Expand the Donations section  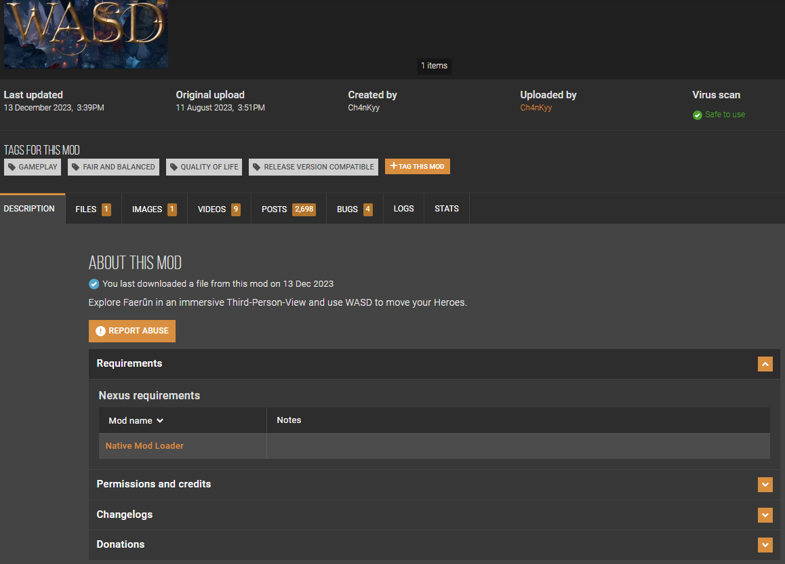[x=765, y=544]
